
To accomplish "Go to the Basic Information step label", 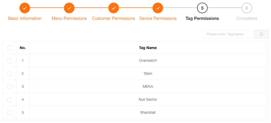I will pyautogui.click(x=25, y=19).
